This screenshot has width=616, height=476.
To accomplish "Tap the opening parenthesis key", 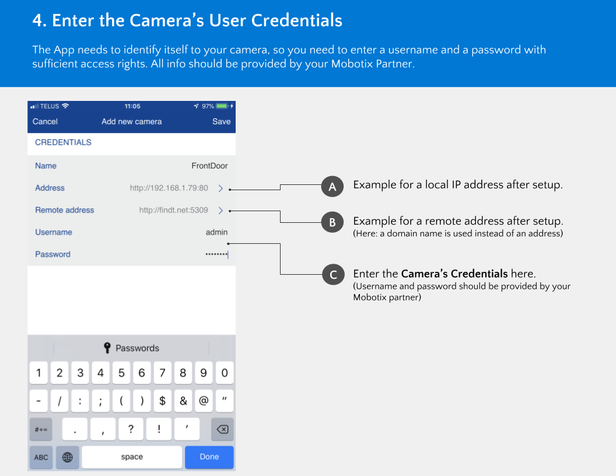I will click(121, 401).
